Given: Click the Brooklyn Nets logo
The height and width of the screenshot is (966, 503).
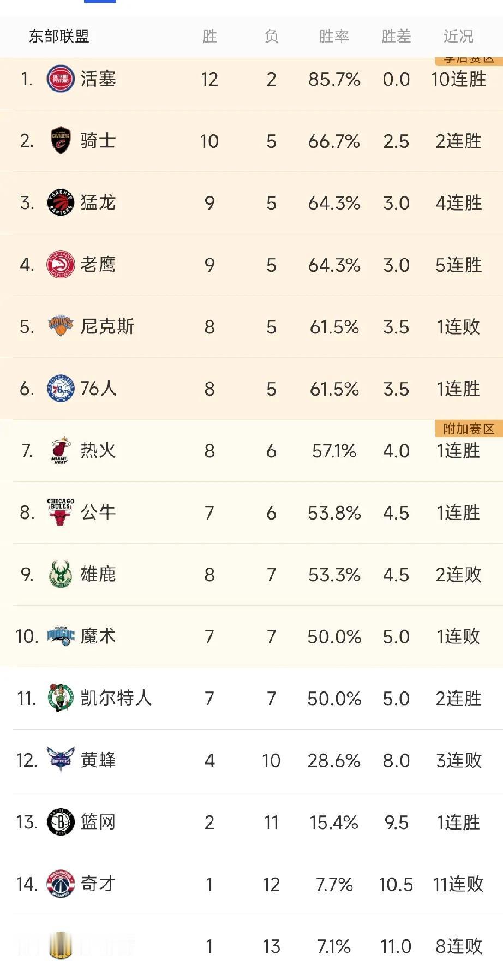Looking at the screenshot, I should coord(60,822).
